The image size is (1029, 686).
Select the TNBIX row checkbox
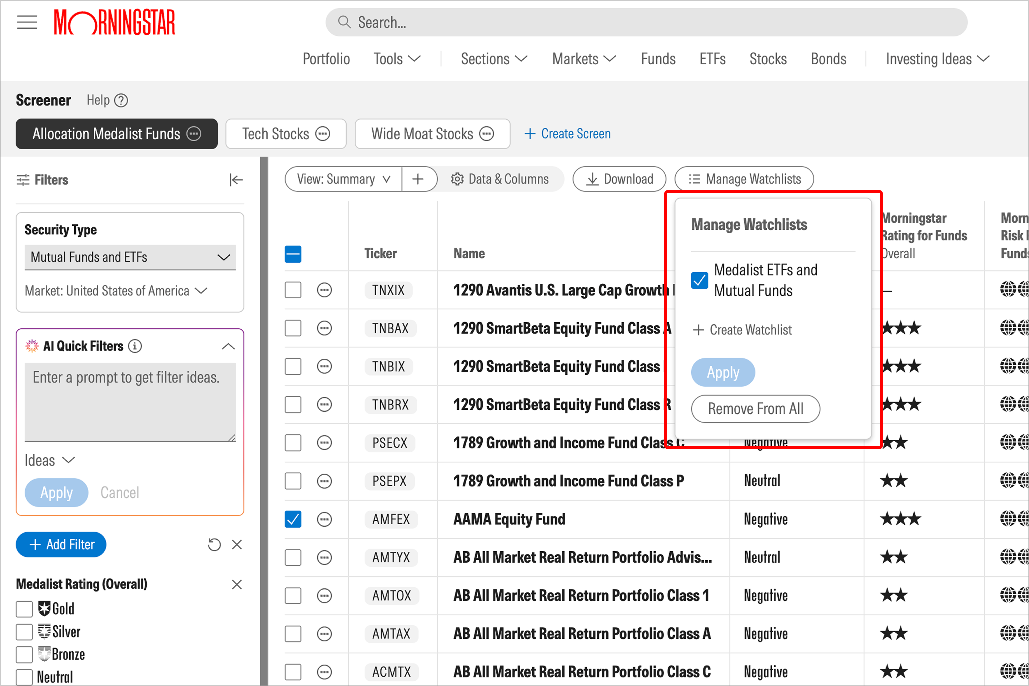(x=293, y=366)
